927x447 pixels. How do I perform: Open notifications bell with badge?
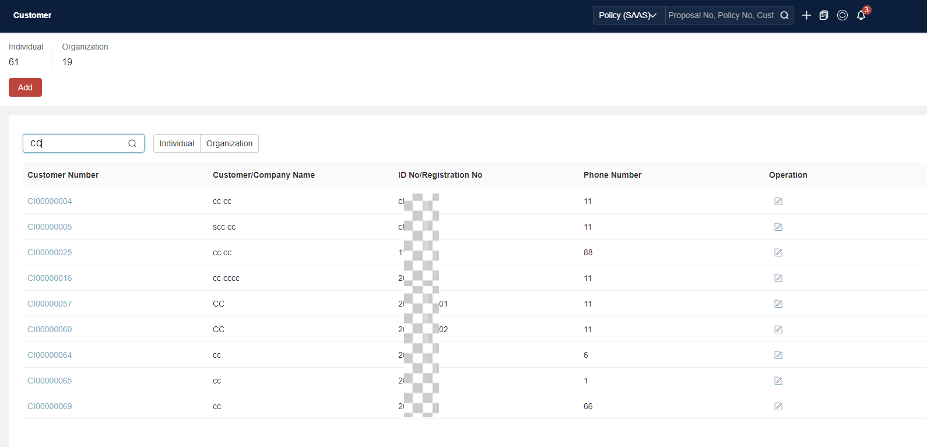[861, 15]
